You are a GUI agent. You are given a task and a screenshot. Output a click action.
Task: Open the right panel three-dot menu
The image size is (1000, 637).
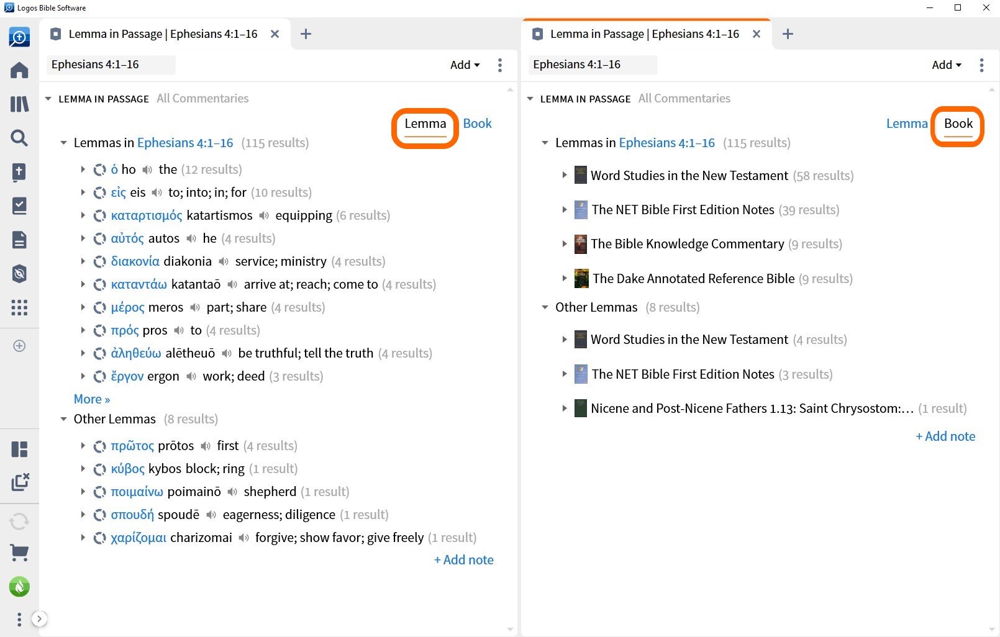click(981, 65)
